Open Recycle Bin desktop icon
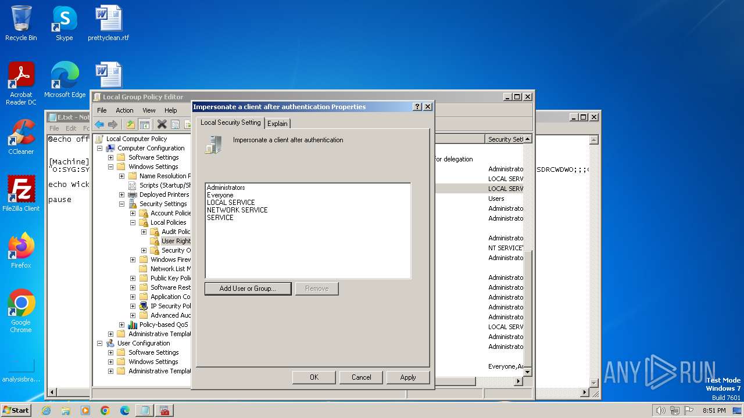This screenshot has width=744, height=418. point(21,23)
